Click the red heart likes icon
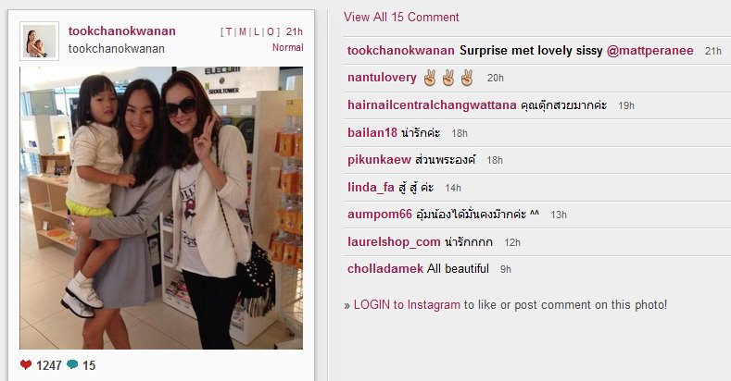Image resolution: width=731 pixels, height=381 pixels. [26, 364]
